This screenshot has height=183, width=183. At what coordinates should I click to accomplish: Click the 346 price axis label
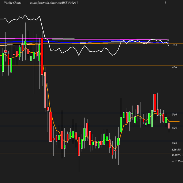coord(174,115)
